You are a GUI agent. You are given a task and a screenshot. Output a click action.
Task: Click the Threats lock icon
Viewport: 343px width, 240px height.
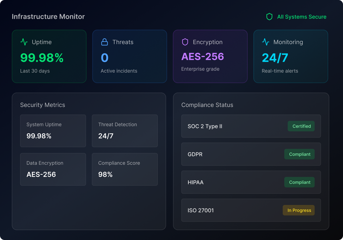pos(104,42)
